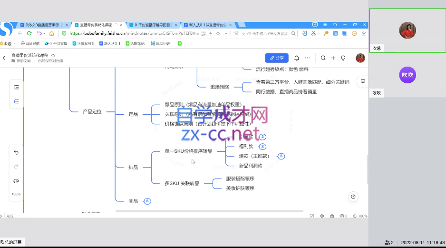This screenshot has height=248, width=446.
Task: Open the comments panel icon at right edge
Action: click(363, 81)
